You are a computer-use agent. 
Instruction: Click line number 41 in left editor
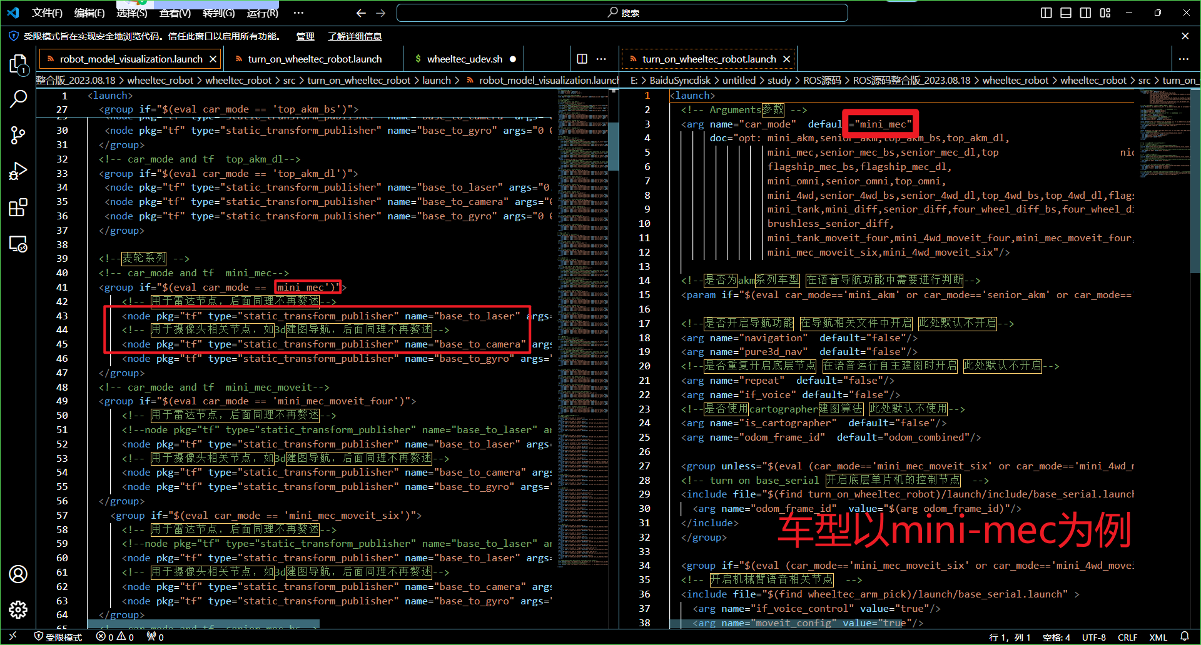(62, 287)
